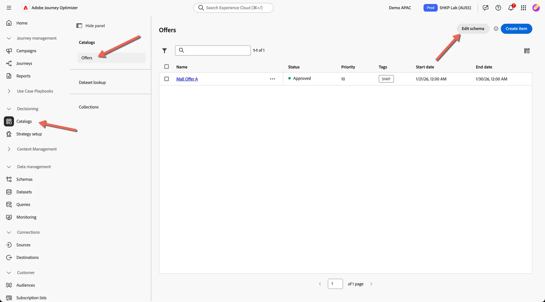Viewport: 545px width, 302px height.
Task: Click the Hide panel icon
Action: point(79,26)
